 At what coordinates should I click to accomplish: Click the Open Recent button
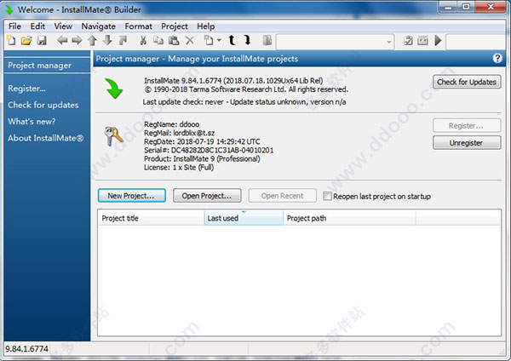tap(282, 196)
